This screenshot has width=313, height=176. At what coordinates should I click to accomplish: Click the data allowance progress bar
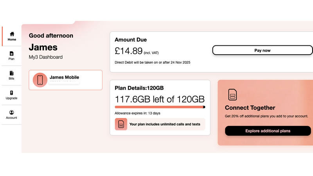(160, 107)
